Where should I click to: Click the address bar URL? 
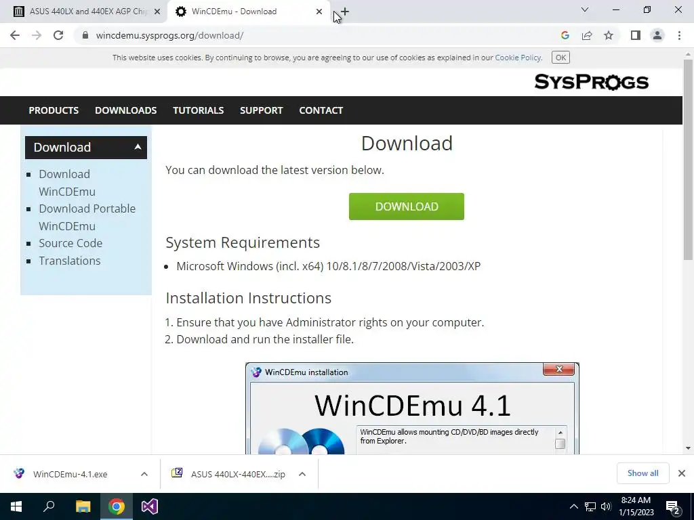tap(169, 35)
